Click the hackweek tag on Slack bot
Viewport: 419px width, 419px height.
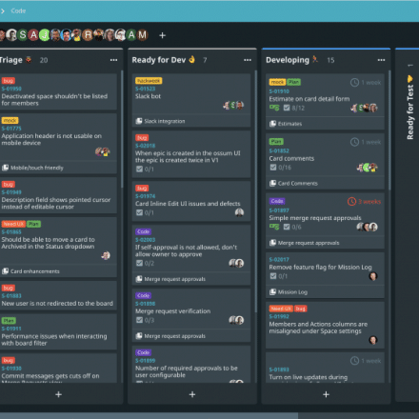coord(149,81)
